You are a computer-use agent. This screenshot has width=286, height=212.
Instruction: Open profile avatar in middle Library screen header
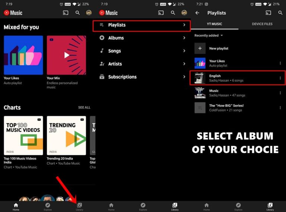(184, 13)
